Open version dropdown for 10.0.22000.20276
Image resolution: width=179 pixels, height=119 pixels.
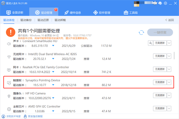pos(53,98)
